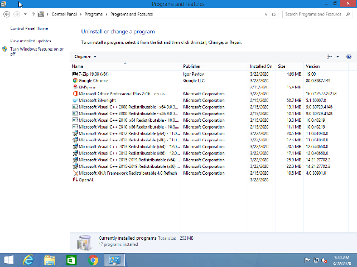This screenshot has height=267, width=357.
Task: Click version 80.0.3987.149
Action: 318,81
